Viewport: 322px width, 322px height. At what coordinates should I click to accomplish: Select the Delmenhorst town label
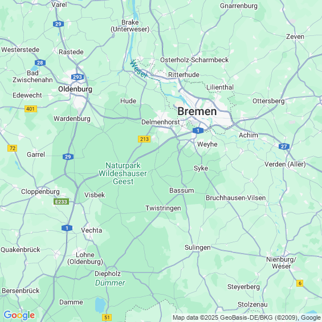[161, 122]
